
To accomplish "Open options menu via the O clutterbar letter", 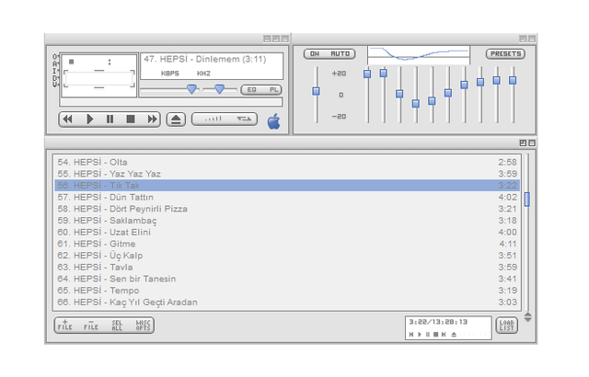I will [55, 57].
